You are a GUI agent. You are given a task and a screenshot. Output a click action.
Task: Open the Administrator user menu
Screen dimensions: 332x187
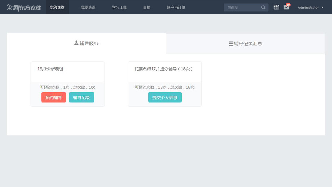(308, 8)
